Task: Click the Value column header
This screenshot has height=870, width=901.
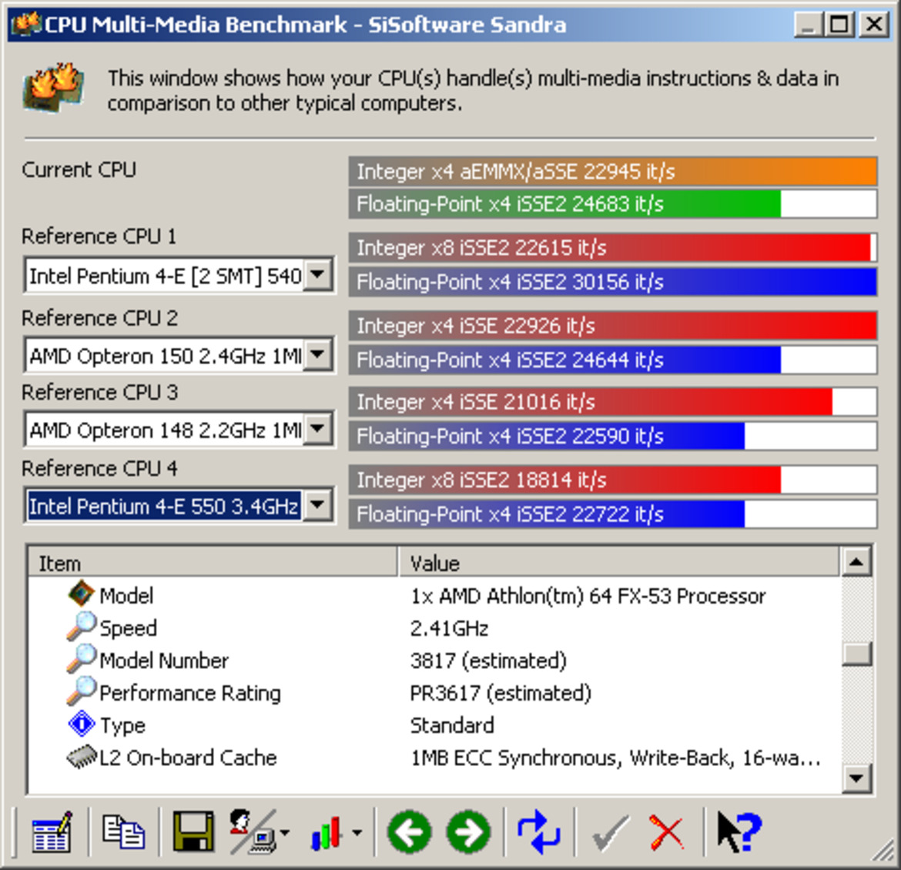Action: [x=618, y=563]
